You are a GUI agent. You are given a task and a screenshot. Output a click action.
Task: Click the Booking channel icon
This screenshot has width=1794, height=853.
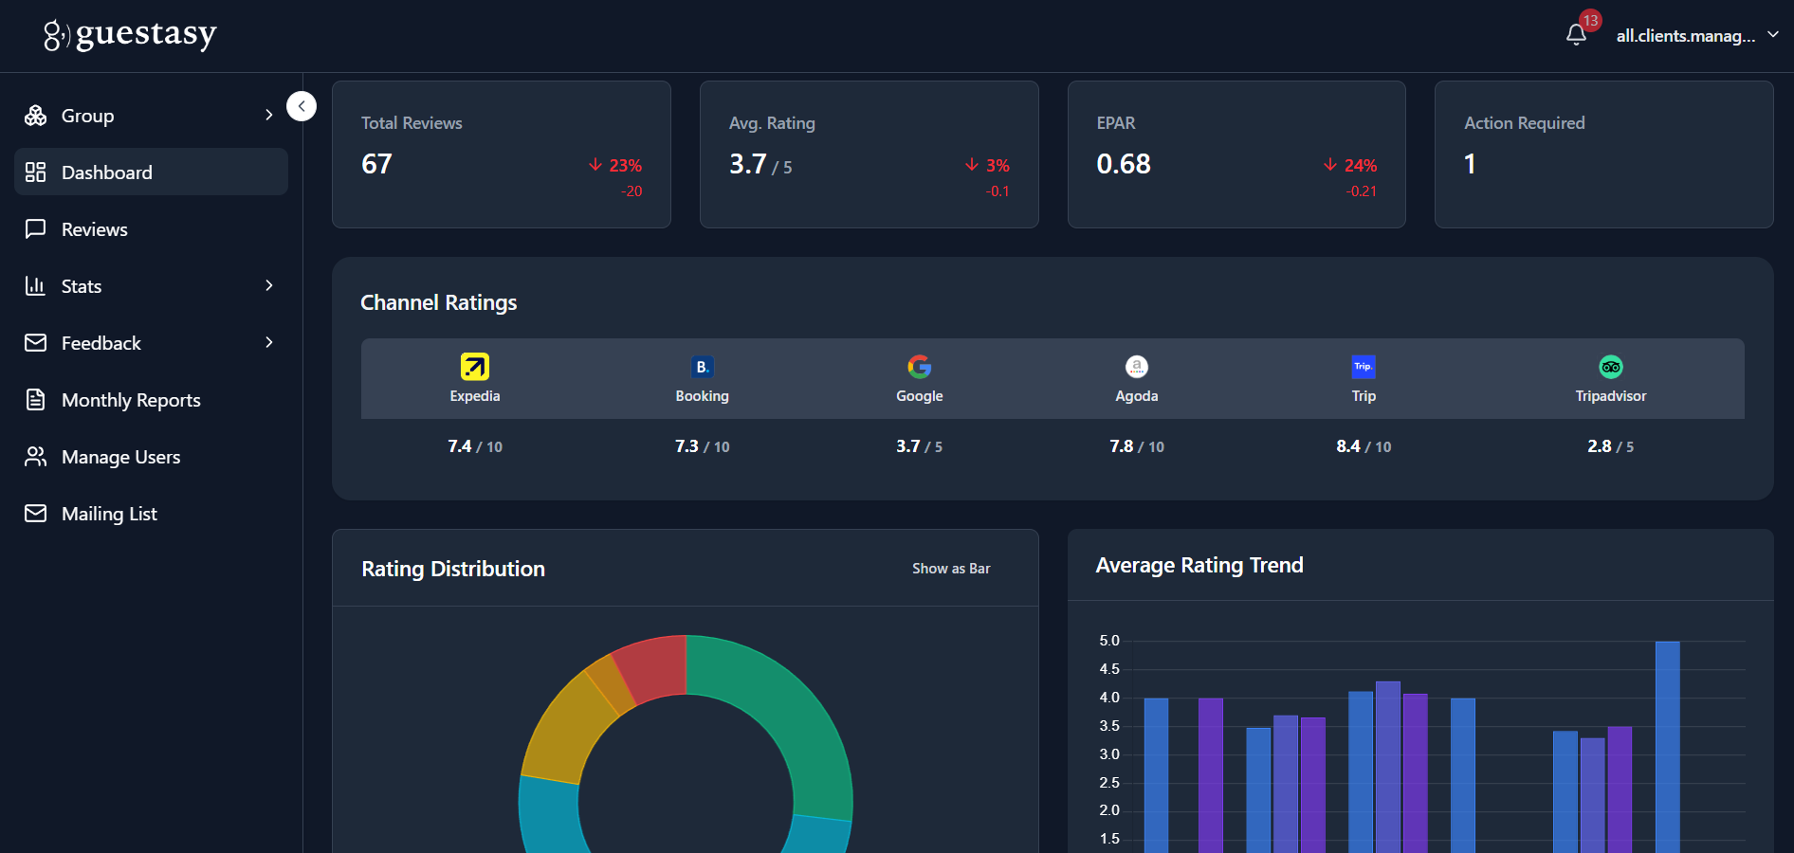pyautogui.click(x=702, y=366)
